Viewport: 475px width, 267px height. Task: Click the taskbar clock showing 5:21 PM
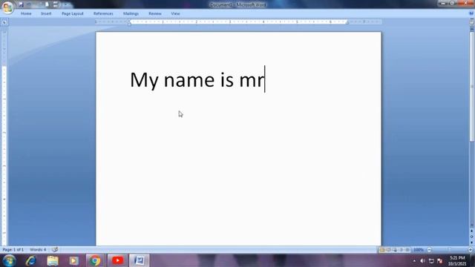point(457,260)
